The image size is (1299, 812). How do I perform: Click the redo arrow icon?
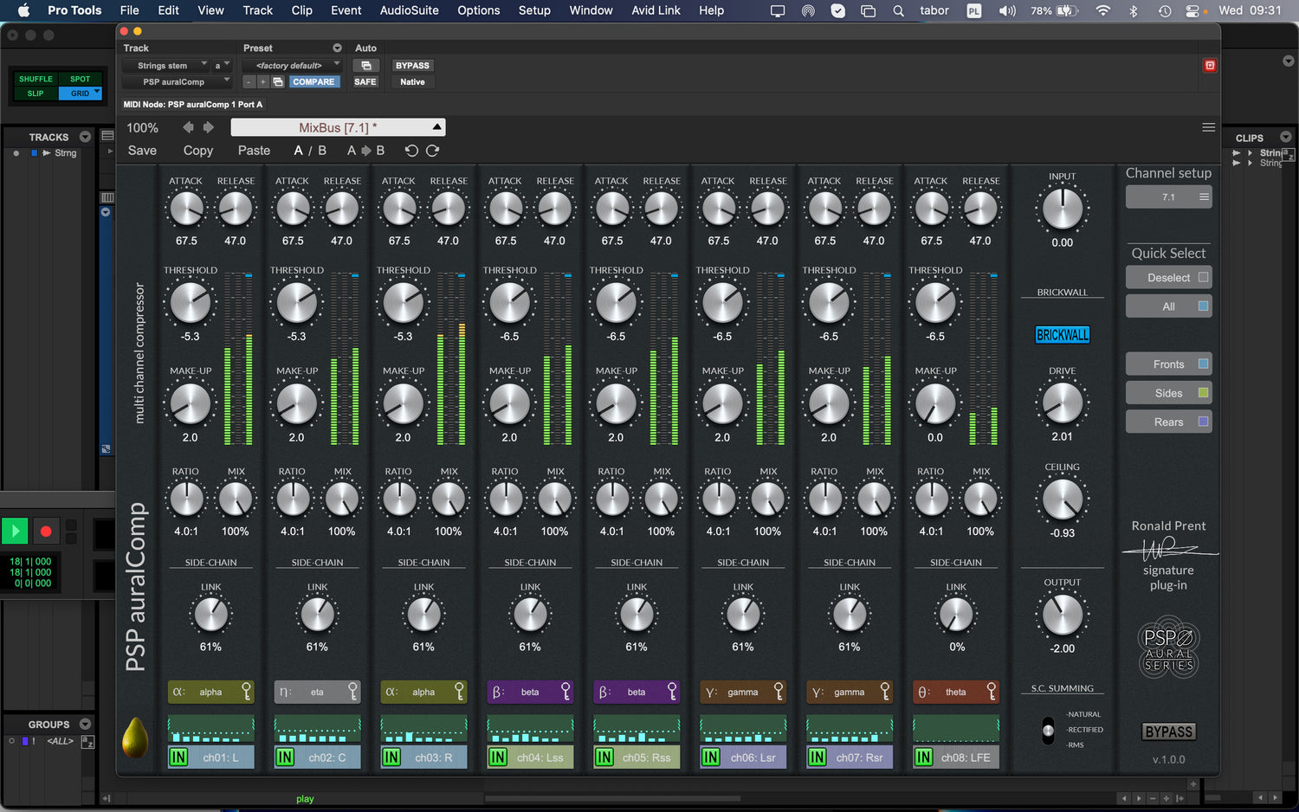tap(432, 151)
